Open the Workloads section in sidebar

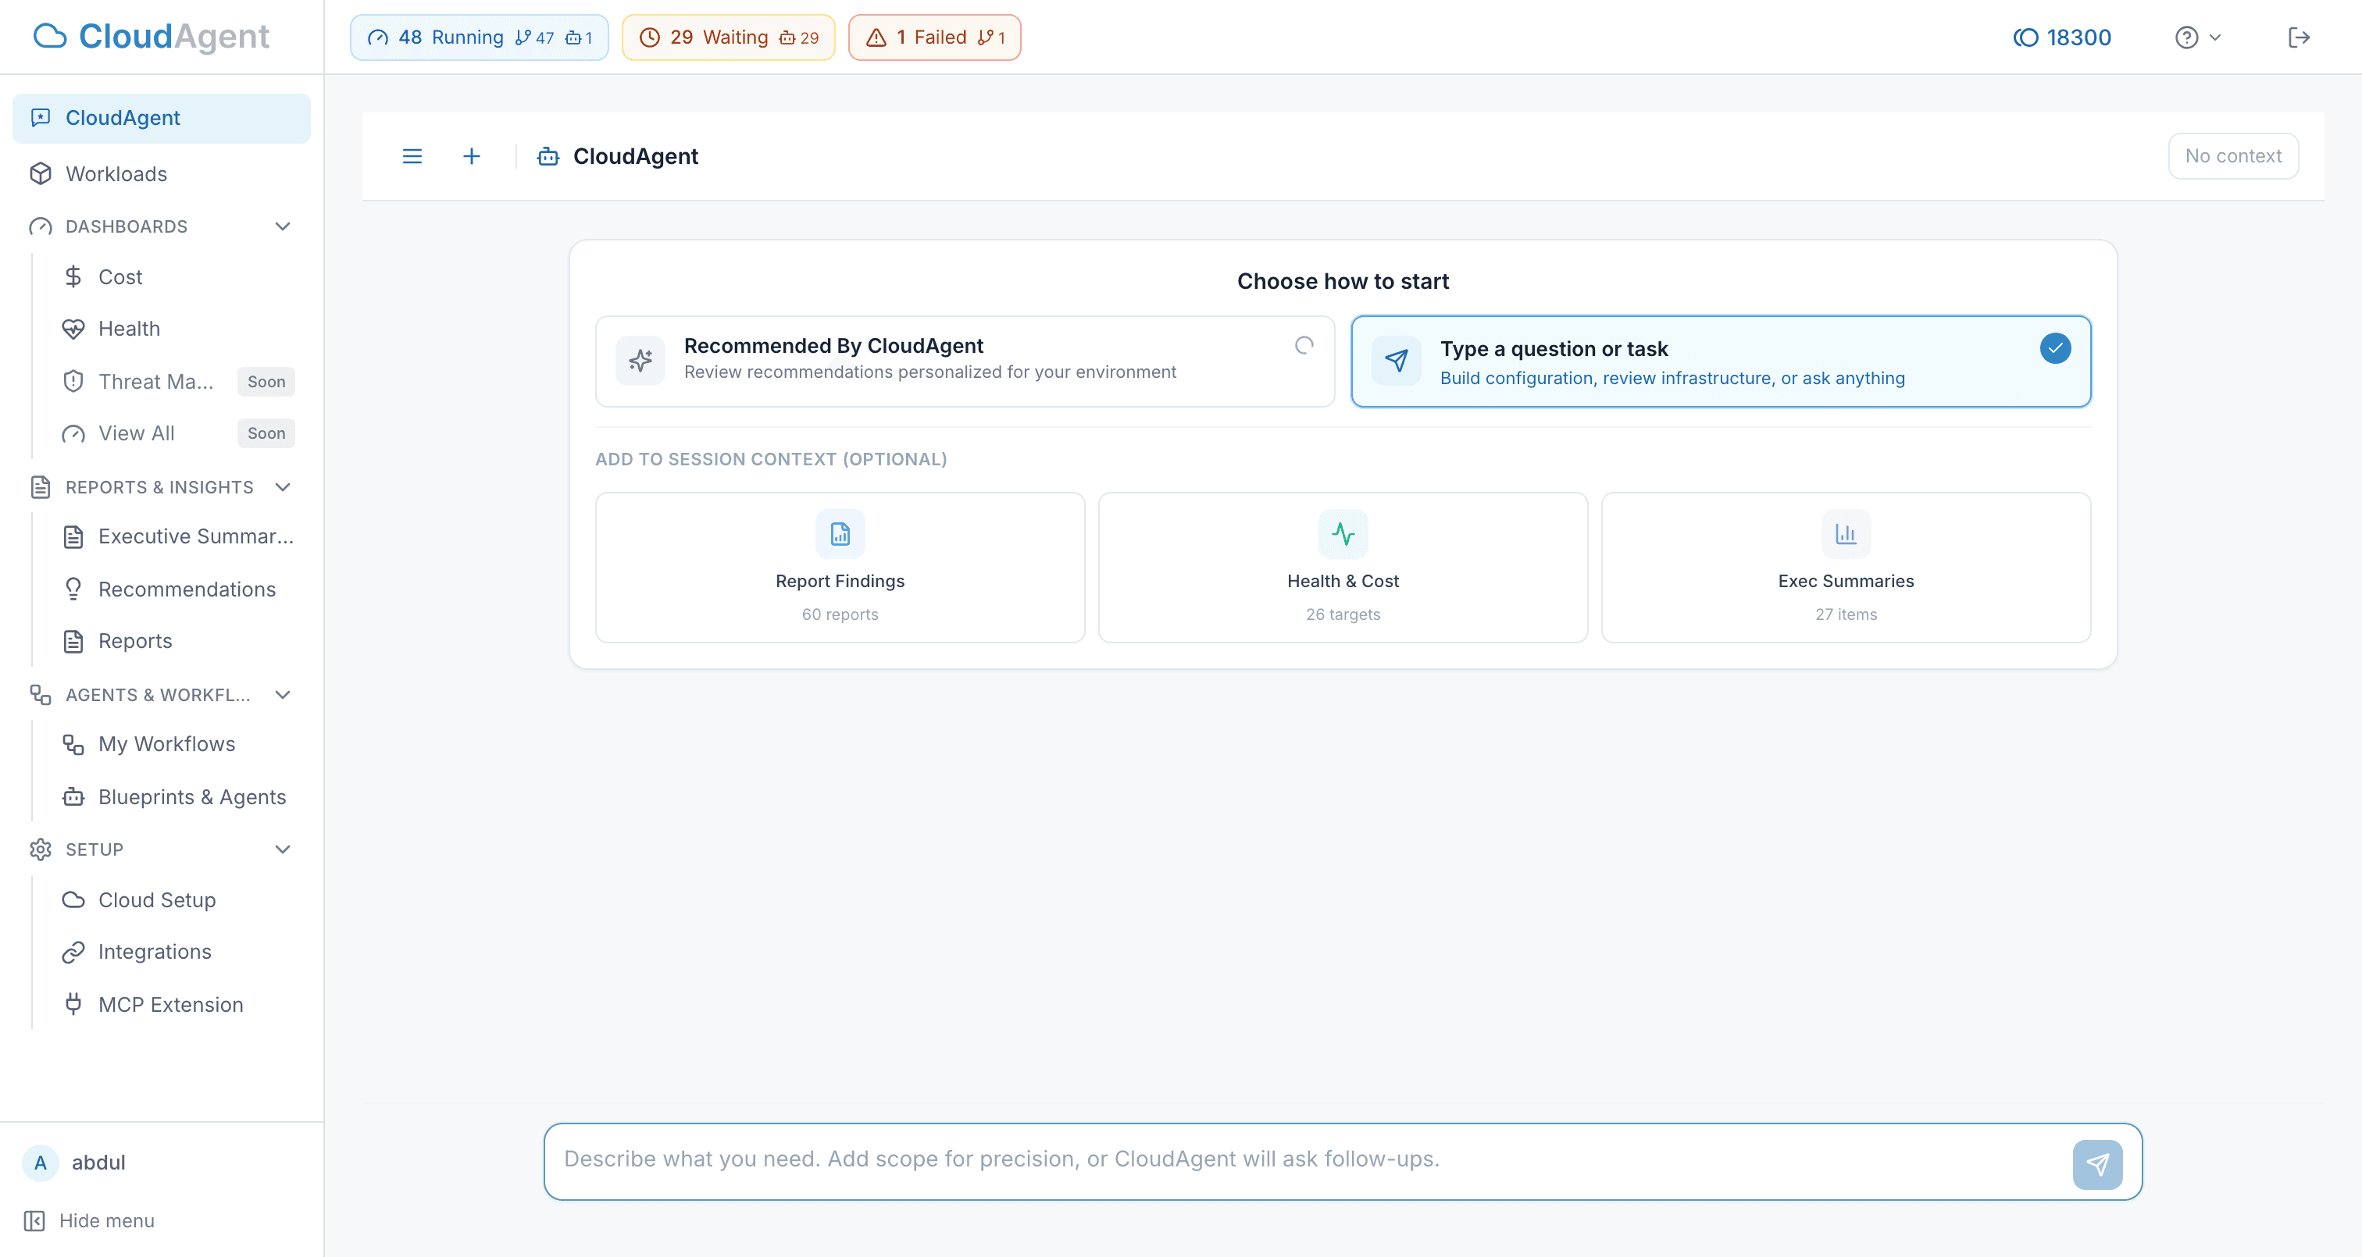coord(116,173)
